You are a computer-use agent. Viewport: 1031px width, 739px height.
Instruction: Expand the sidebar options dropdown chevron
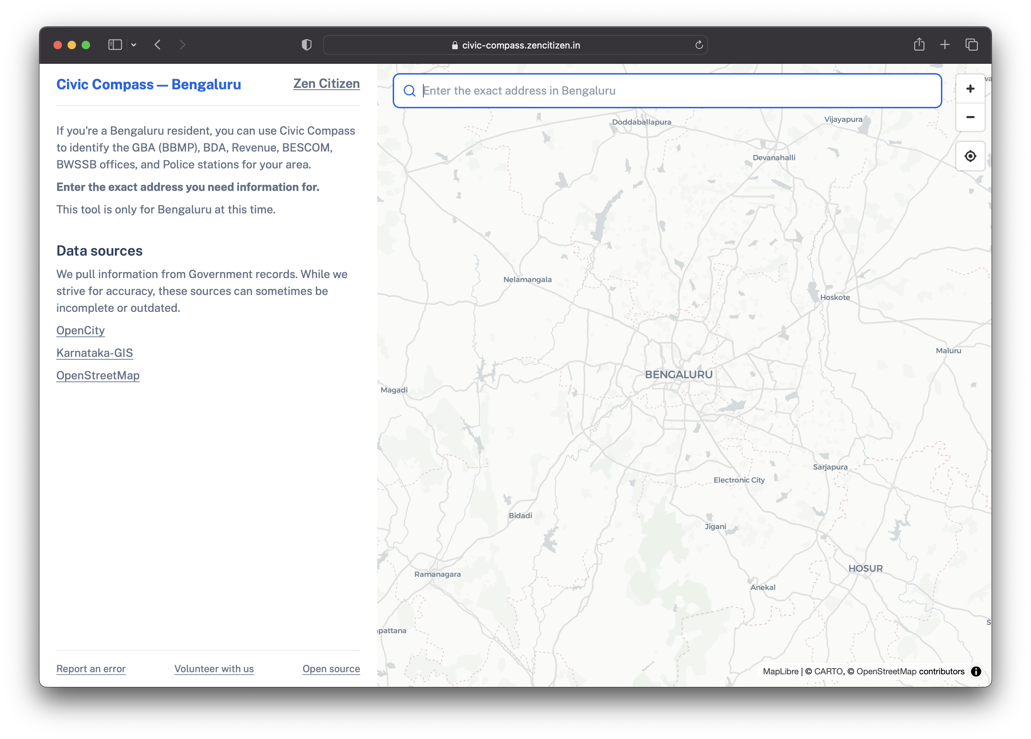(x=134, y=45)
